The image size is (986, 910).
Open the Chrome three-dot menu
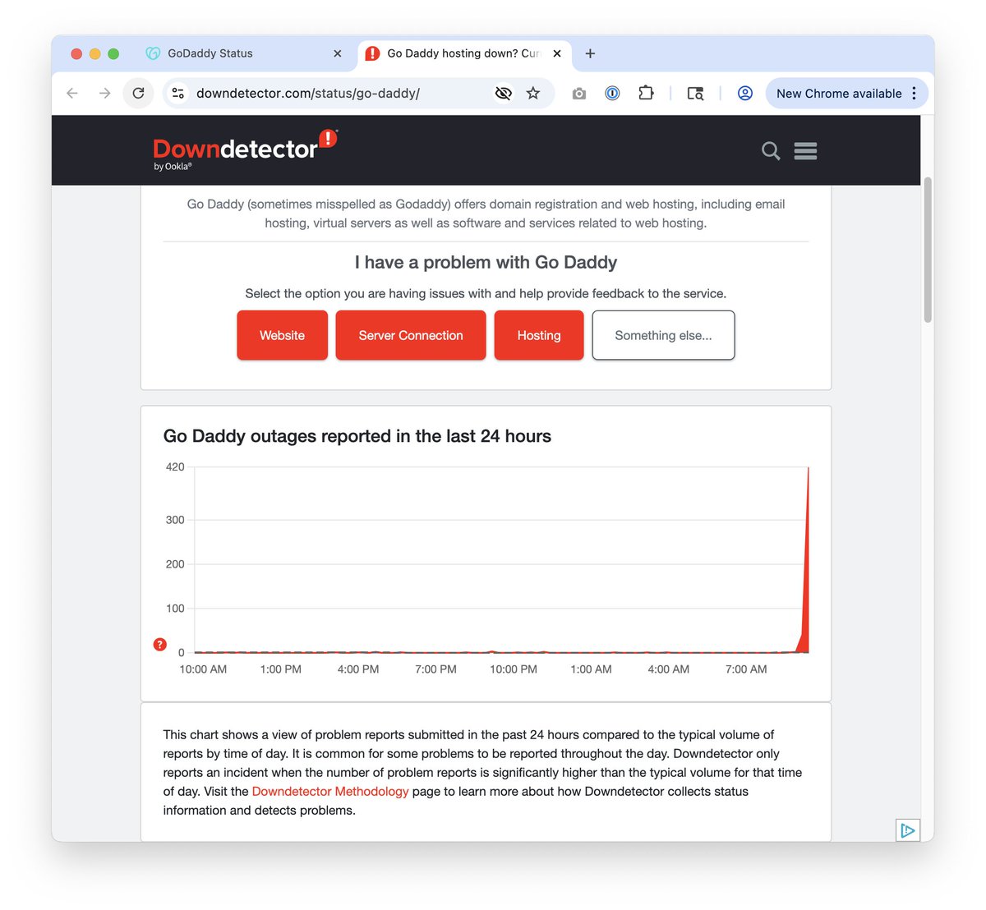click(x=914, y=94)
